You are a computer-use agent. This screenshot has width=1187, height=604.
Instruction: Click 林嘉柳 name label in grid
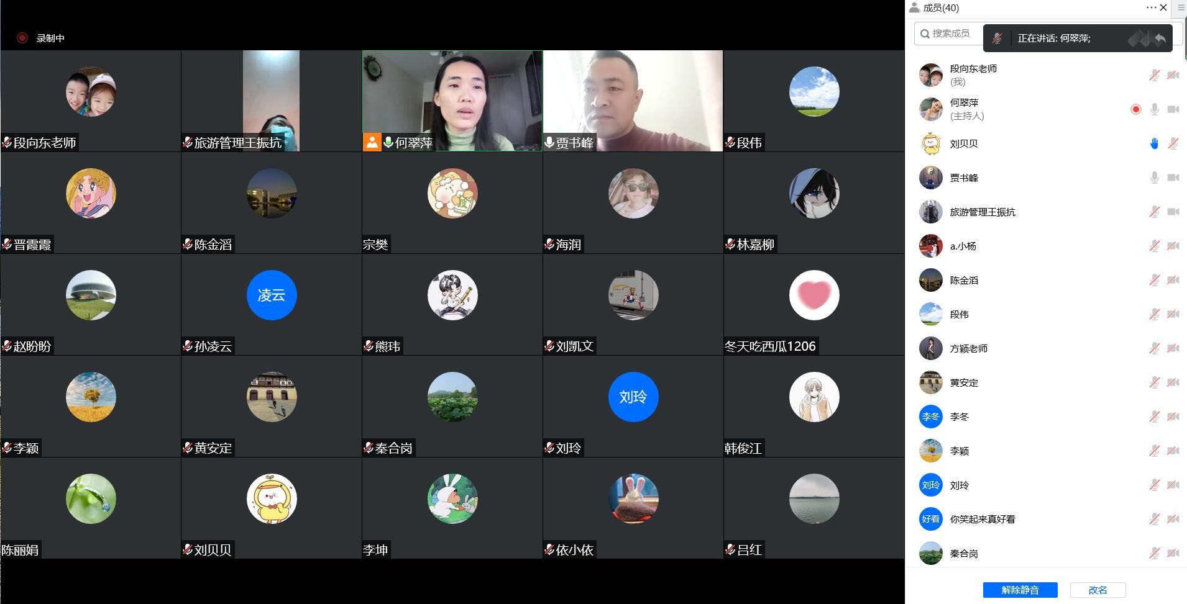(755, 245)
